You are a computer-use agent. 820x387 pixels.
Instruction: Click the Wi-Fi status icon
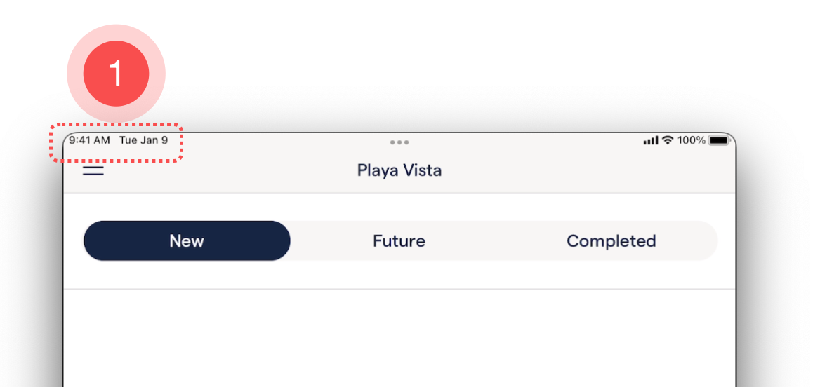point(668,140)
